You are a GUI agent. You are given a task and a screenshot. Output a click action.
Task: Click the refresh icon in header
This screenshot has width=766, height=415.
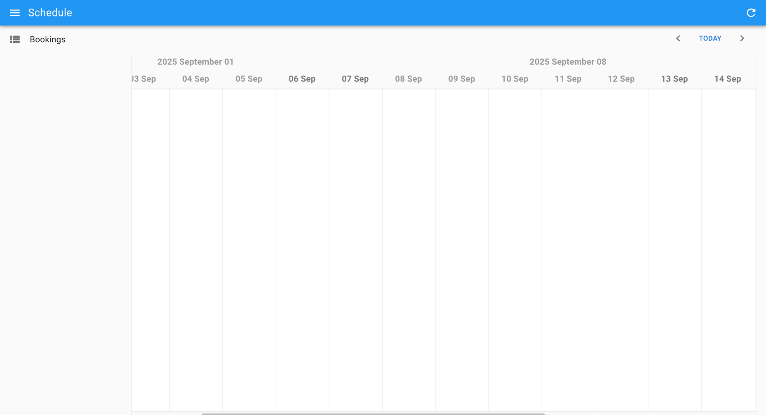(751, 13)
